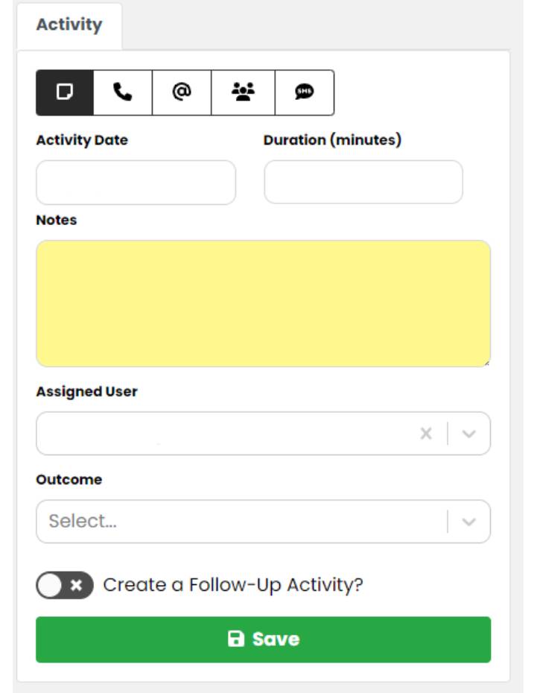This screenshot has height=693, width=537.
Task: Click inside the yellow Notes text area
Action: click(x=263, y=303)
